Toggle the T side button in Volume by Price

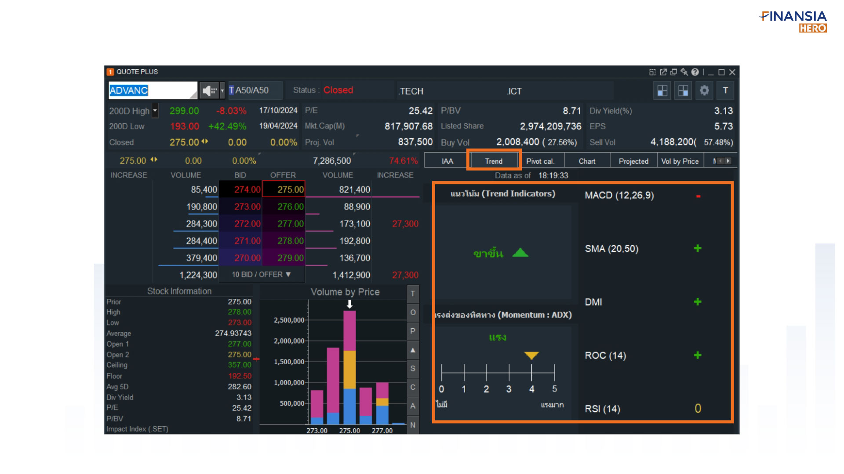click(413, 294)
